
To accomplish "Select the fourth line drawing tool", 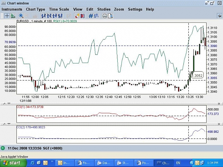I will point(60,16).
